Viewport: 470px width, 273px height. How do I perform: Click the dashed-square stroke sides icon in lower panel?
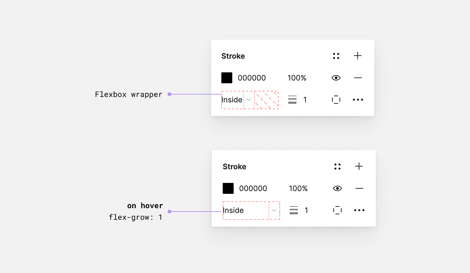coord(337,210)
